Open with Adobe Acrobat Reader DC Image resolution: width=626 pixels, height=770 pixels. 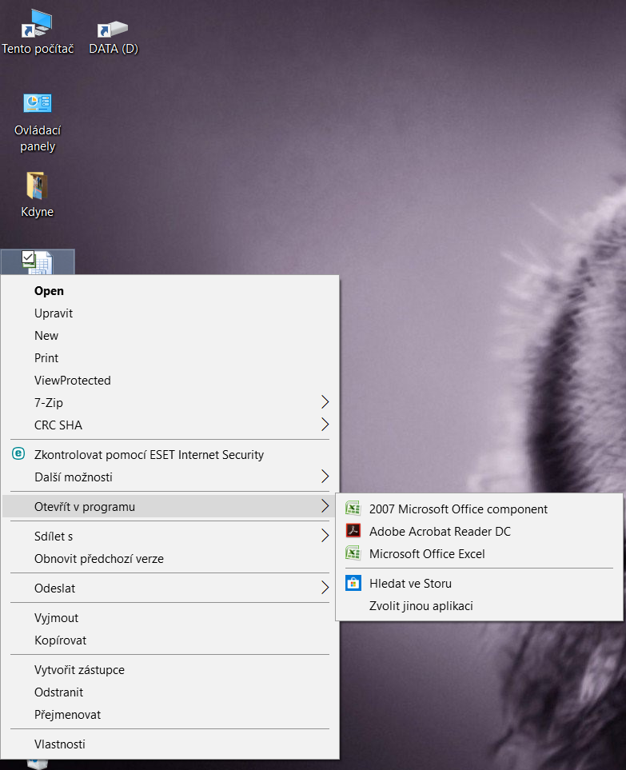(479, 532)
